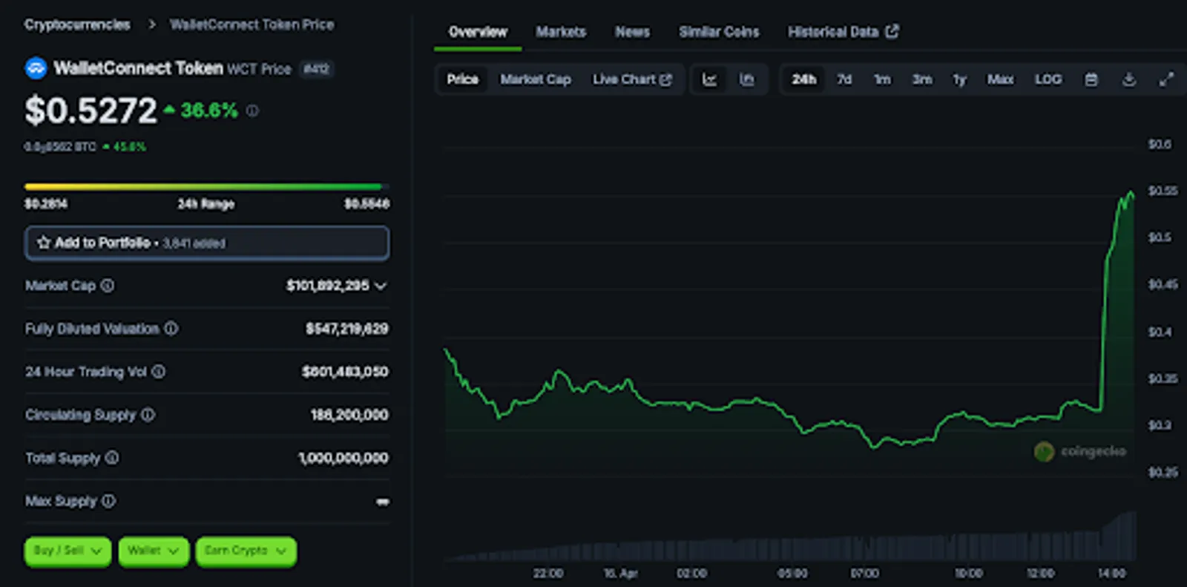Open the Fully Diluted Valuation info icon
This screenshot has width=1187, height=587.
[x=171, y=328]
